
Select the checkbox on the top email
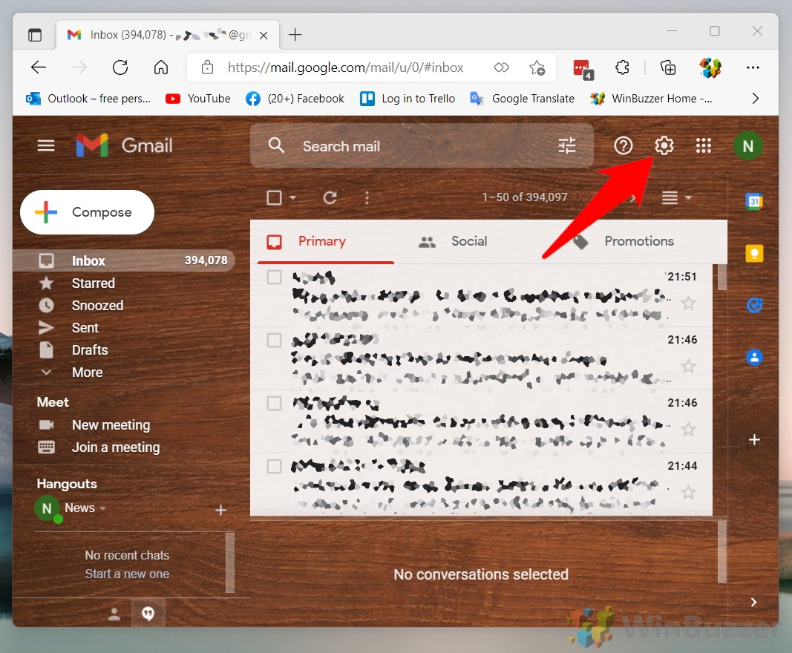click(274, 277)
